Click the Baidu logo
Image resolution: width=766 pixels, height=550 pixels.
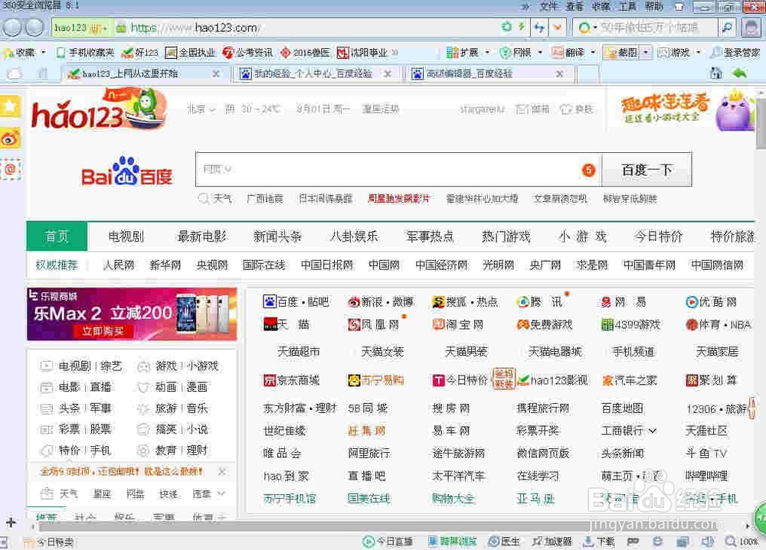127,172
